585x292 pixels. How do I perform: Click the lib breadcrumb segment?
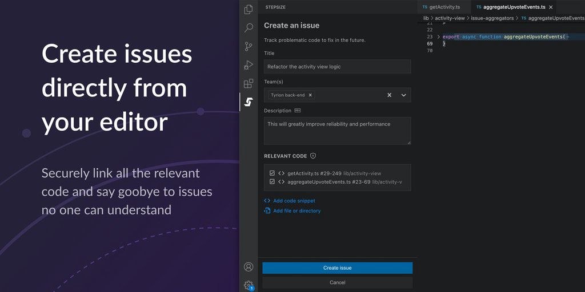click(426, 18)
